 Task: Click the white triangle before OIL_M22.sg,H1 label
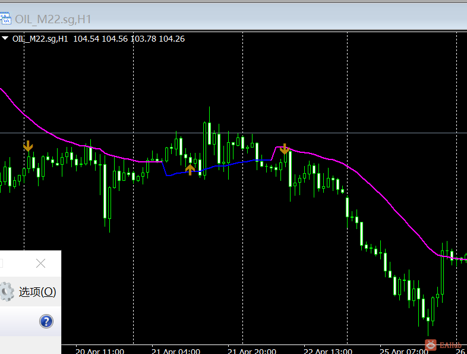pyautogui.click(x=5, y=38)
